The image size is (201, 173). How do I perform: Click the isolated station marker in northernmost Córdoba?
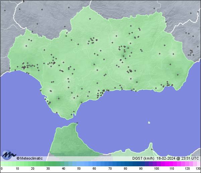[x=90, y=19]
